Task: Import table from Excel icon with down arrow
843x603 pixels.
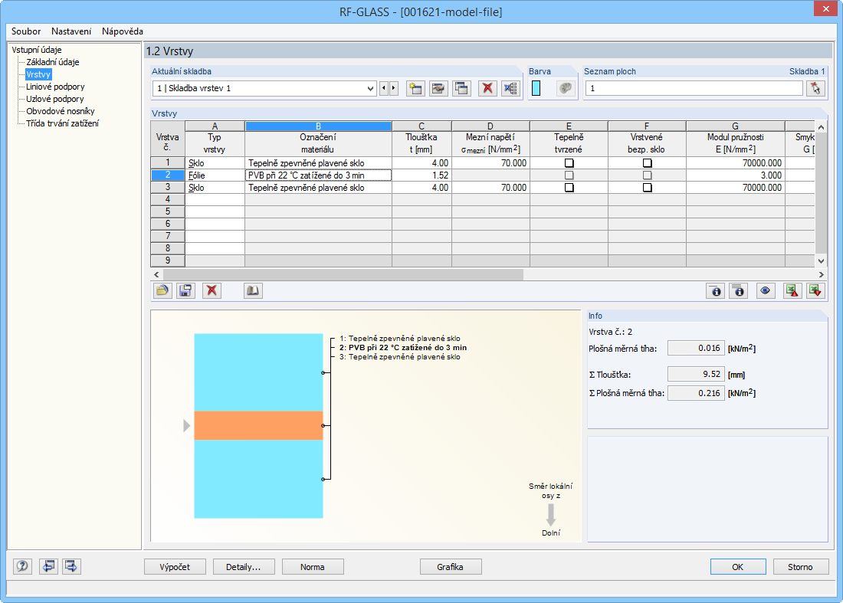Action: click(x=815, y=290)
